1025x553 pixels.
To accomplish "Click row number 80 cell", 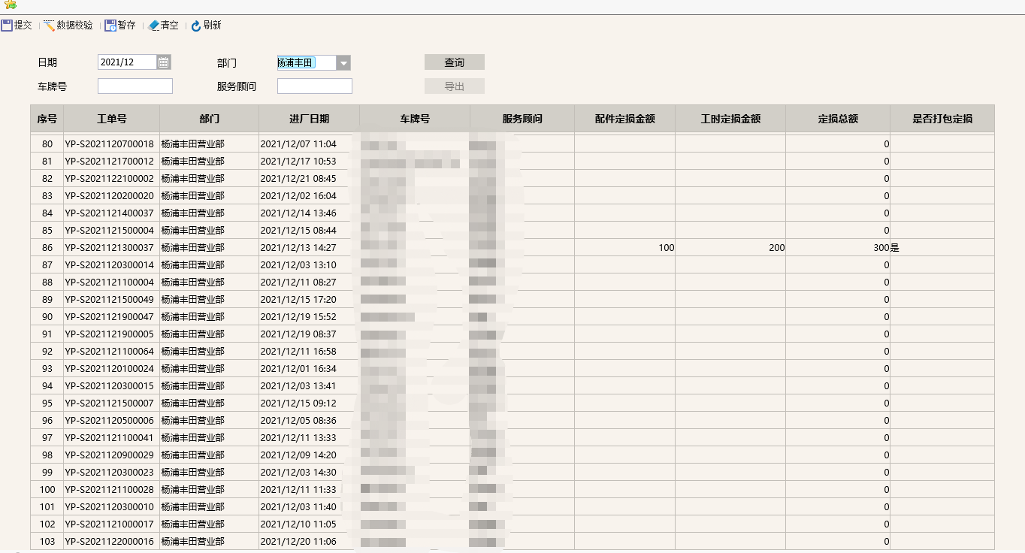I will (x=47, y=144).
